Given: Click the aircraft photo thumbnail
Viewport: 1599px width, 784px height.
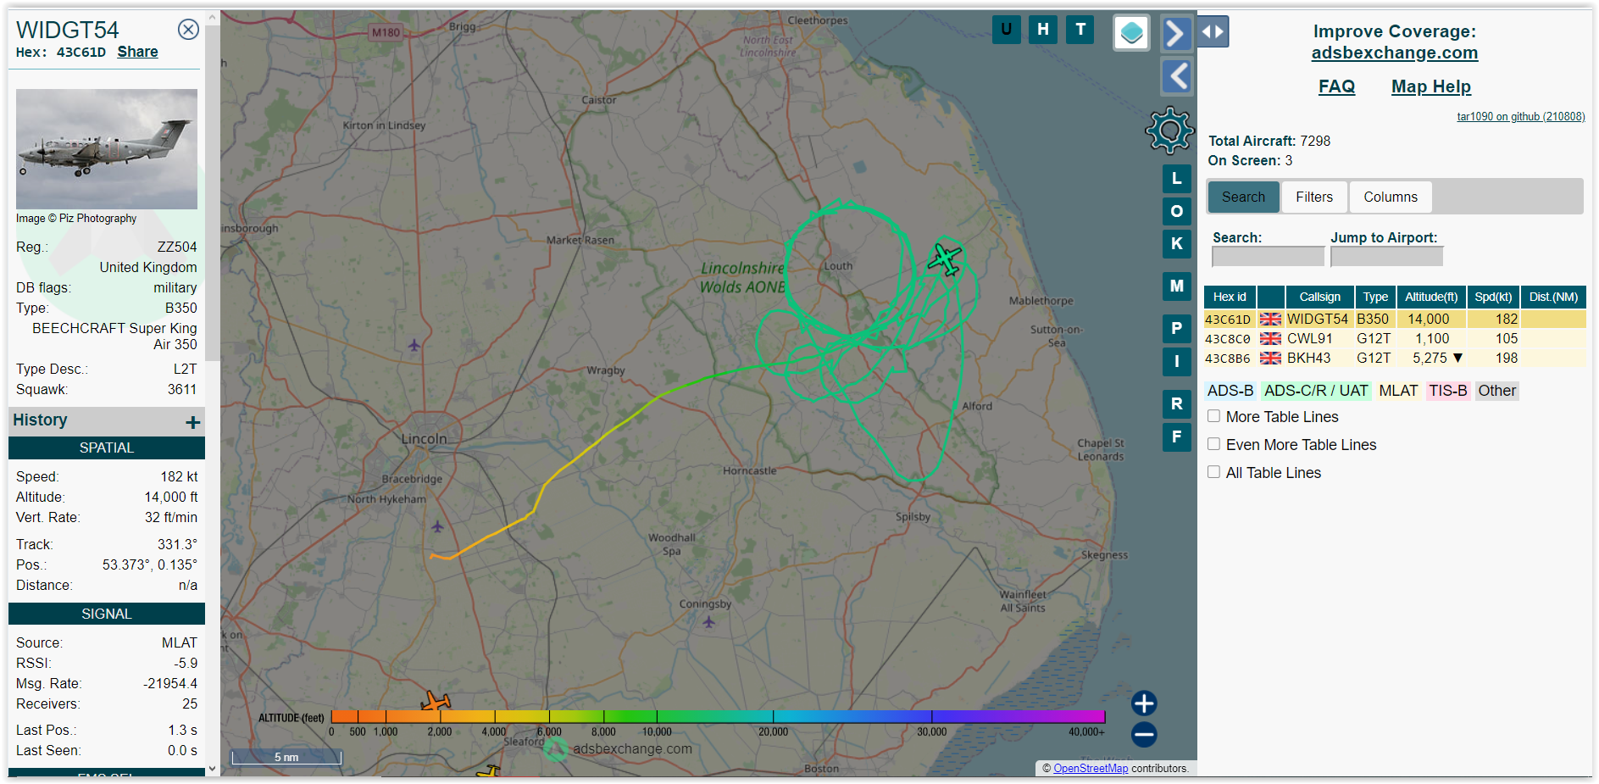Looking at the screenshot, I should click(107, 149).
